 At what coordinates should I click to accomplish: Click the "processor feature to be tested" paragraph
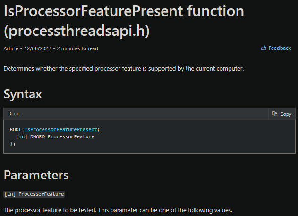point(118,210)
